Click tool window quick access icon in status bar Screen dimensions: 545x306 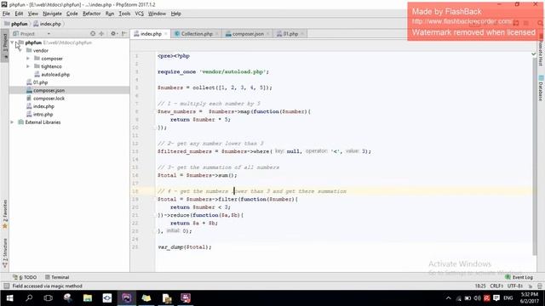6,286
